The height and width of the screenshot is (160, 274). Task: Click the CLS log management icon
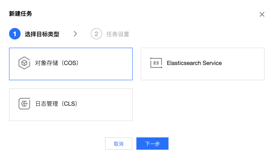tap(24, 104)
